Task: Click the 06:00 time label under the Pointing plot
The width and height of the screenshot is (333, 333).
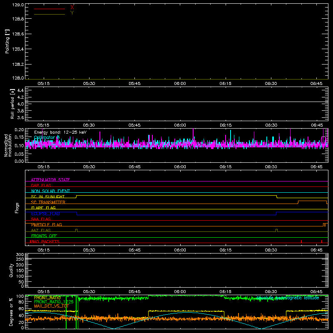Action: click(x=180, y=84)
